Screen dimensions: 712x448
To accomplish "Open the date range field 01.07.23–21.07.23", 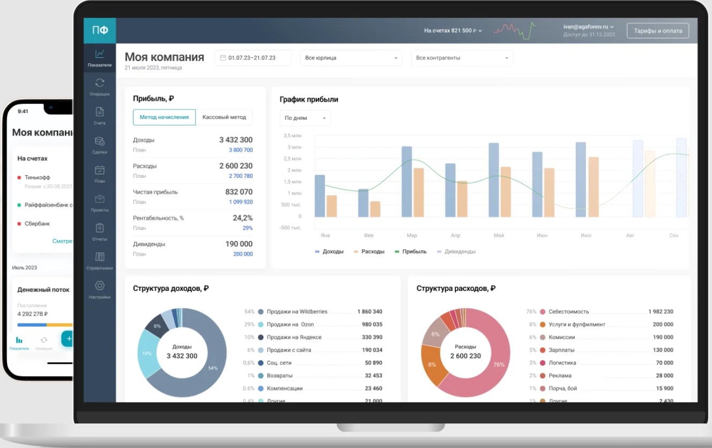I will (253, 58).
